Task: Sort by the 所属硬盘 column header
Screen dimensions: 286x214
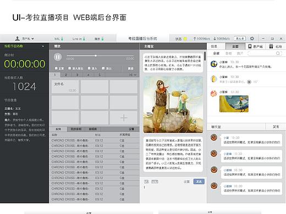Action: coord(125,135)
